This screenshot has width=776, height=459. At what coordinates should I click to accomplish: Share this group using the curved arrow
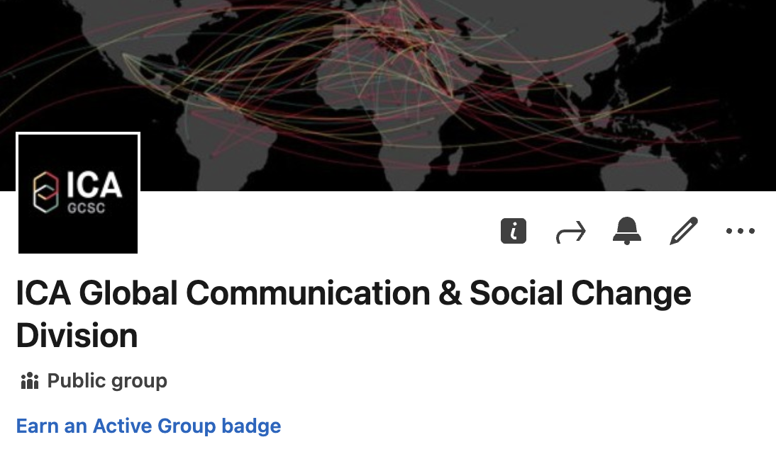571,232
